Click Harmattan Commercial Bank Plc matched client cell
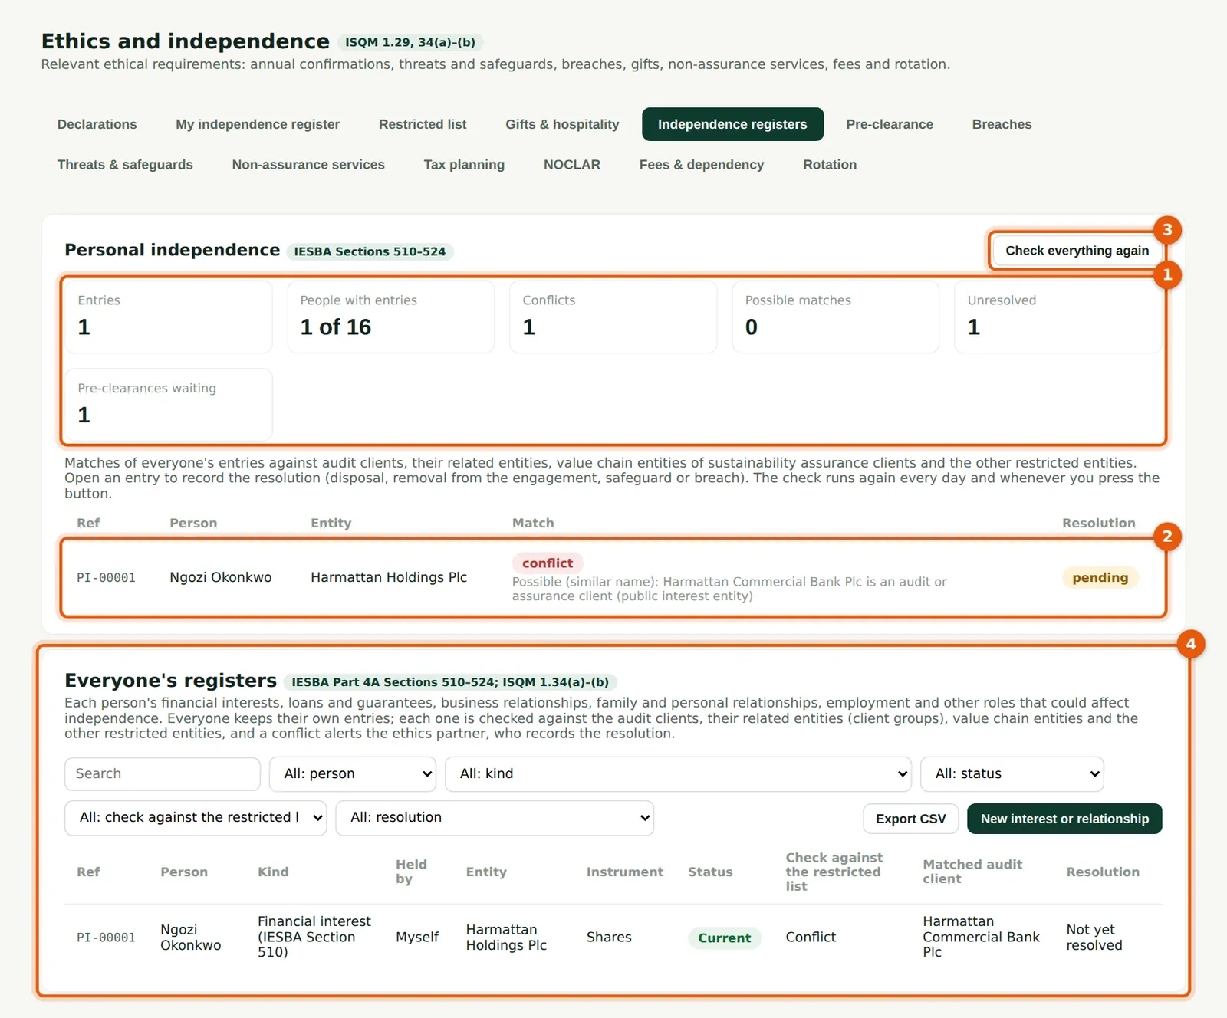The width and height of the screenshot is (1227, 1018). coord(981,937)
